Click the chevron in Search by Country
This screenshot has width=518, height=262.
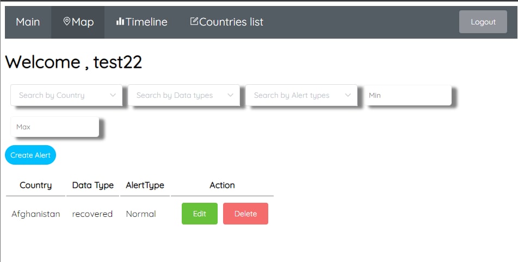coord(113,95)
